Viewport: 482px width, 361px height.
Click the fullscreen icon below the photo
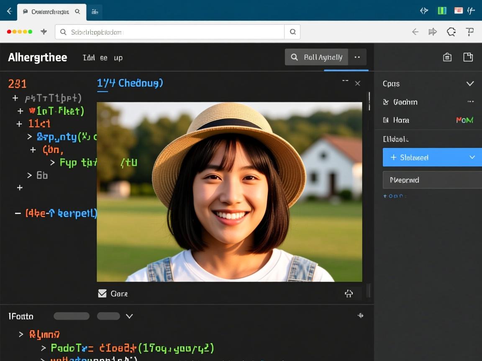[x=349, y=294]
